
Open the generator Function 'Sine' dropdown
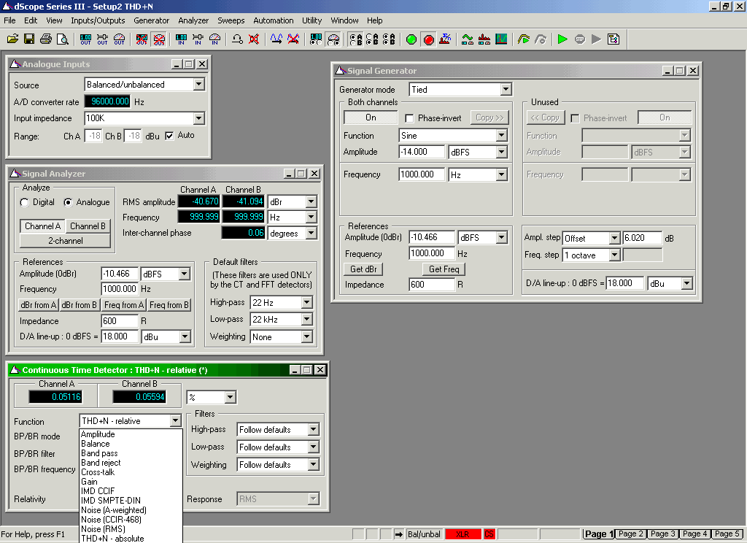pyautogui.click(x=501, y=136)
